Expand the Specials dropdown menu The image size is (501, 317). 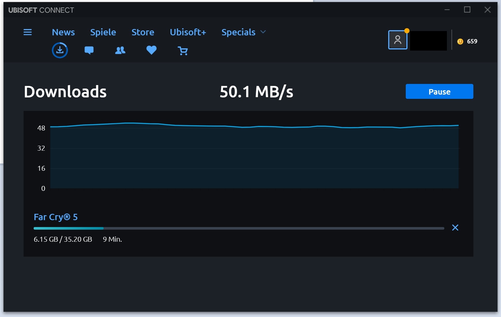pyautogui.click(x=243, y=32)
